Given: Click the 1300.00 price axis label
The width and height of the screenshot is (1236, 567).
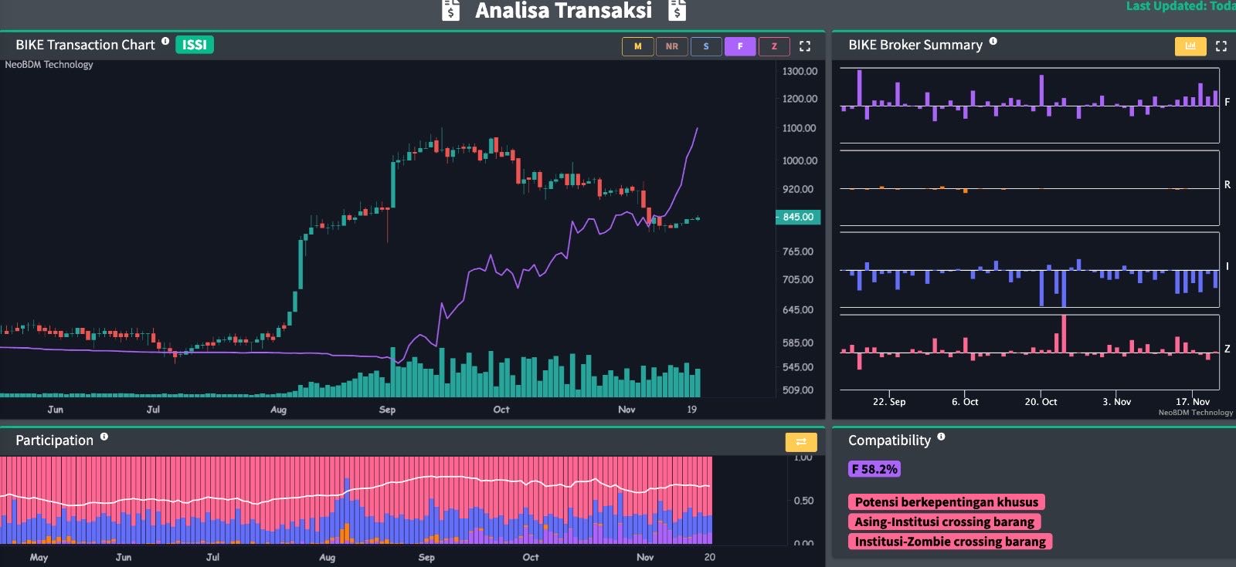Looking at the screenshot, I should (x=800, y=71).
